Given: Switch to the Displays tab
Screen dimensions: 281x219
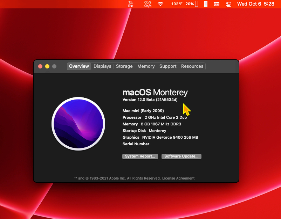Looking at the screenshot, I should [x=102, y=66].
